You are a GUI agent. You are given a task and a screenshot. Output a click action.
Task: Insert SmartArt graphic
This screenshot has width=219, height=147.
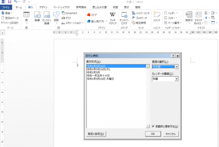[x=69, y=13]
